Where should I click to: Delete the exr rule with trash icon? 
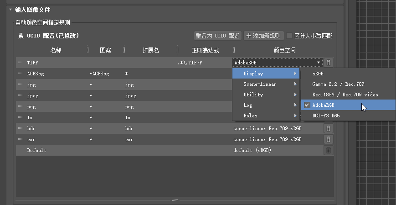(x=328, y=139)
